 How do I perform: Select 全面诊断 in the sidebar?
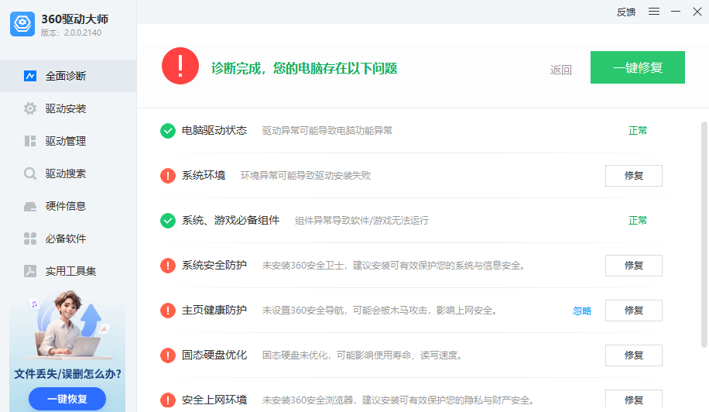66,76
